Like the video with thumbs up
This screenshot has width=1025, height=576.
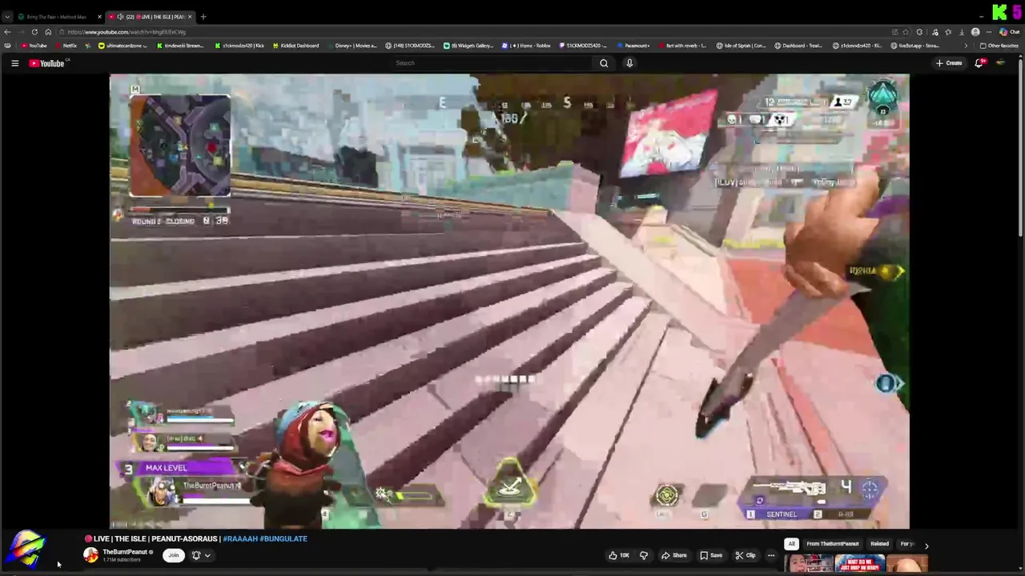click(x=618, y=555)
